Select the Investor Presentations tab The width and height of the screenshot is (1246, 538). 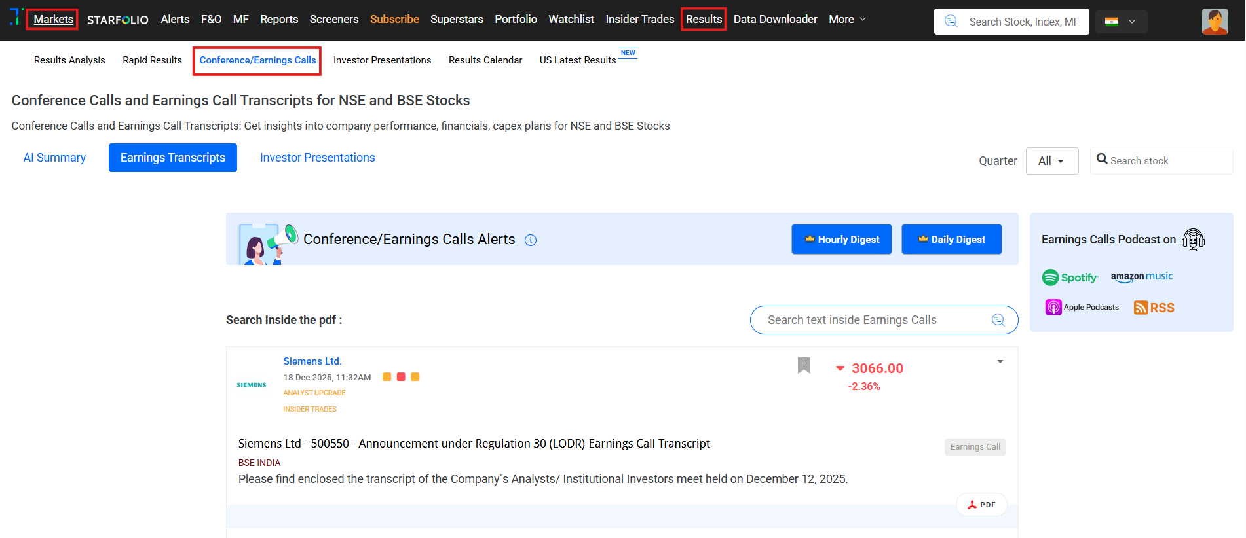coord(317,158)
